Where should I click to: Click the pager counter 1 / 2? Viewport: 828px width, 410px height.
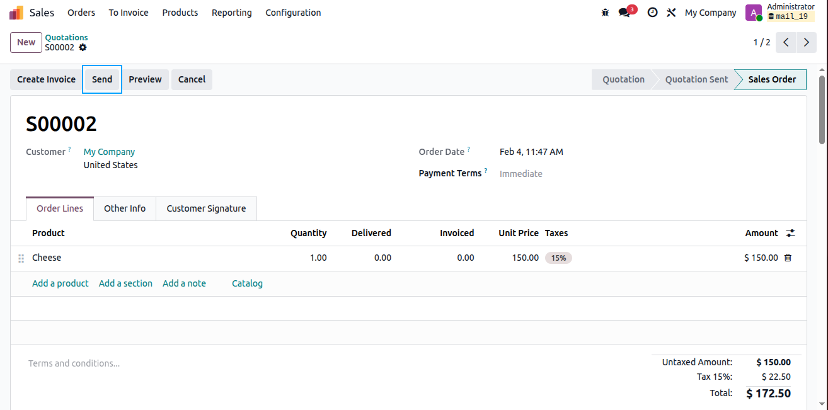tap(762, 42)
